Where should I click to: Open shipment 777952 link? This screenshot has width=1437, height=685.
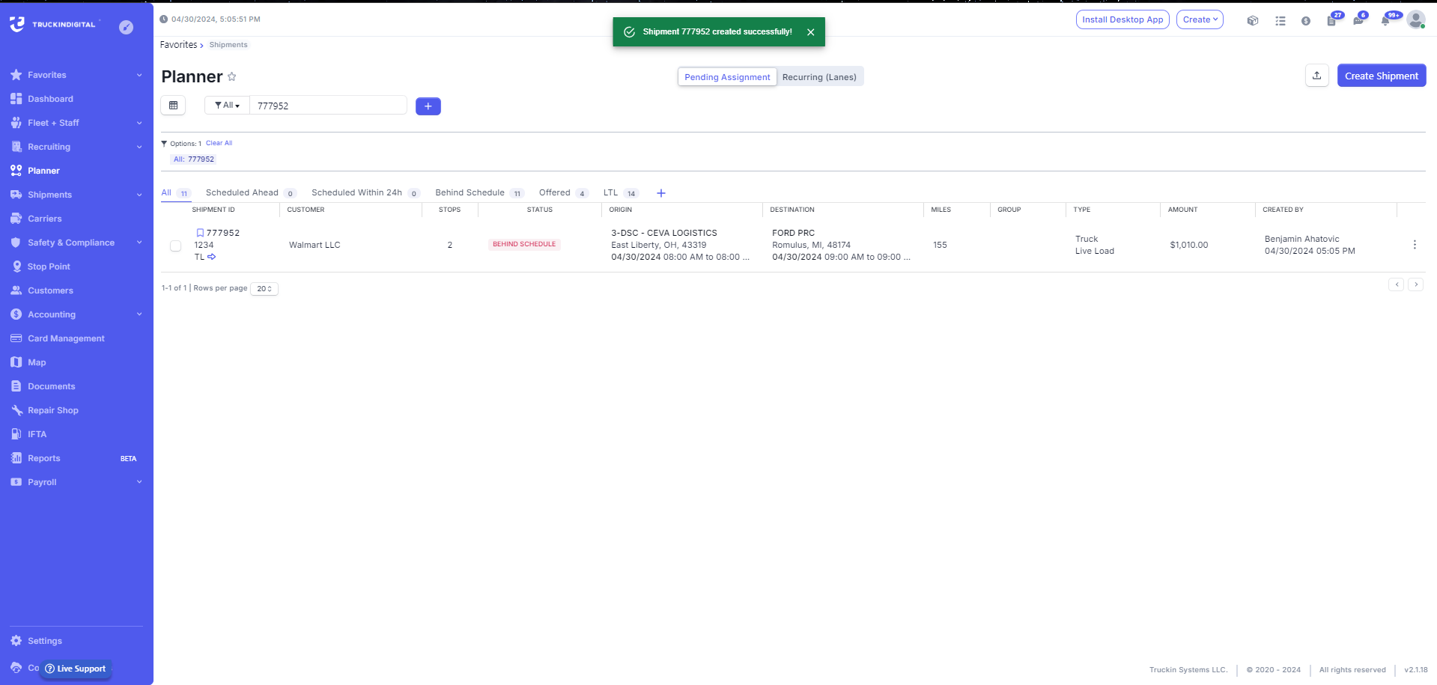(223, 233)
